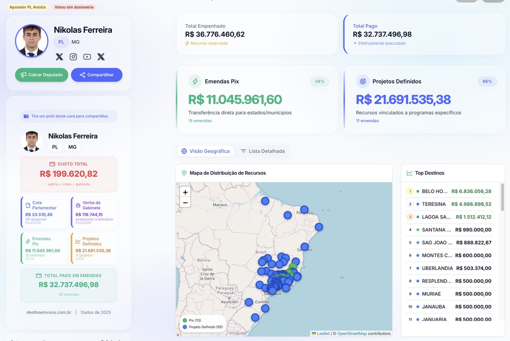This screenshot has width=510, height=341.
Task: Click the Total Empenhado card
Action: tap(257, 34)
